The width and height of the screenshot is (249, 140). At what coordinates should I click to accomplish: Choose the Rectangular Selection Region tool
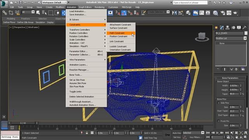tap(51, 13)
